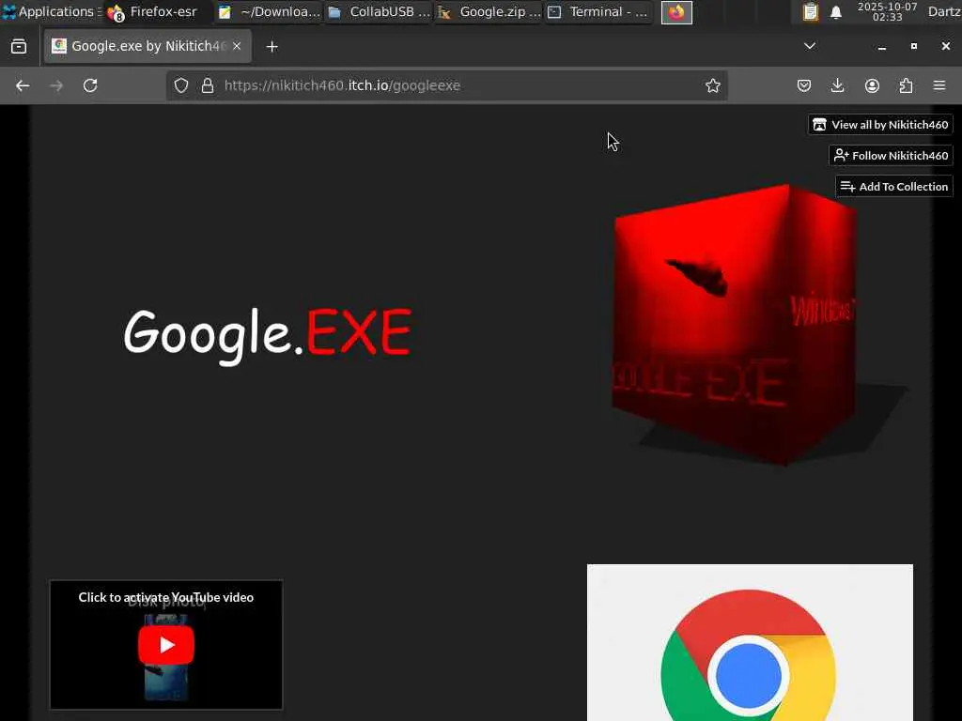962x721 pixels.
Task: Open a new tab with plus
Action: click(272, 47)
